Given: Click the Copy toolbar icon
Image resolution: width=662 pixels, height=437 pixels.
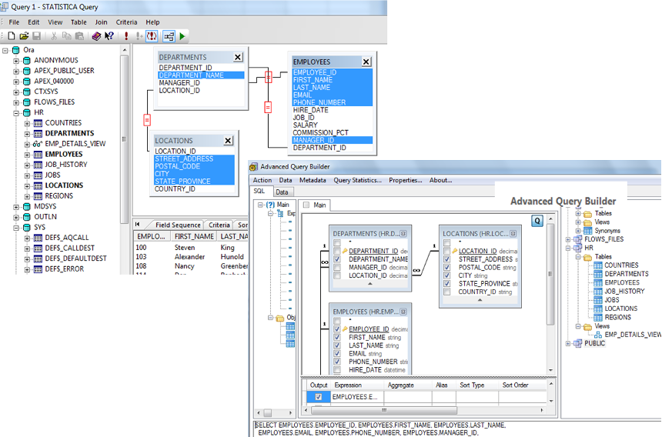Looking at the screenshot, I should pos(67,36).
